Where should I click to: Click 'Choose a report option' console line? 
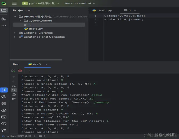pos(59,114)
